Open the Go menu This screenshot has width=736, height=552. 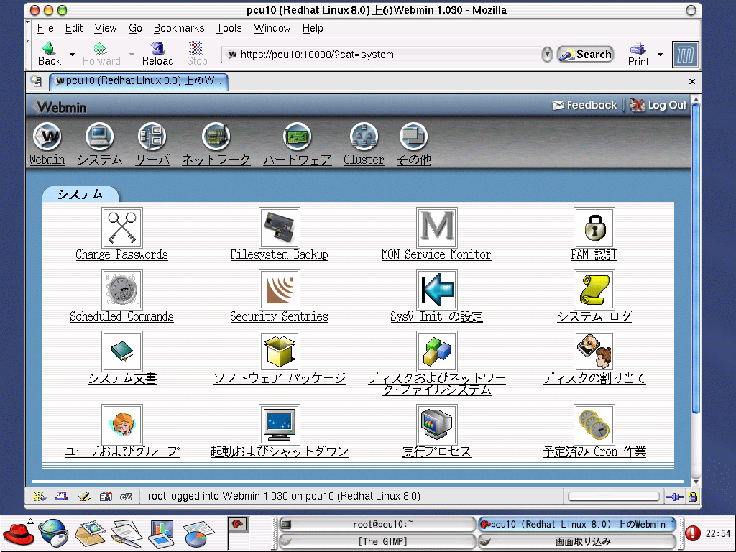pyautogui.click(x=135, y=28)
